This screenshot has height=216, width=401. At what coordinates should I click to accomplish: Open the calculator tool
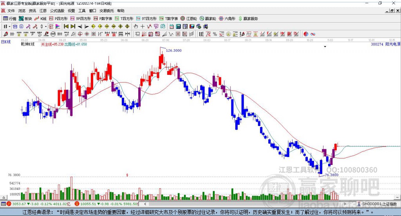click(178, 27)
